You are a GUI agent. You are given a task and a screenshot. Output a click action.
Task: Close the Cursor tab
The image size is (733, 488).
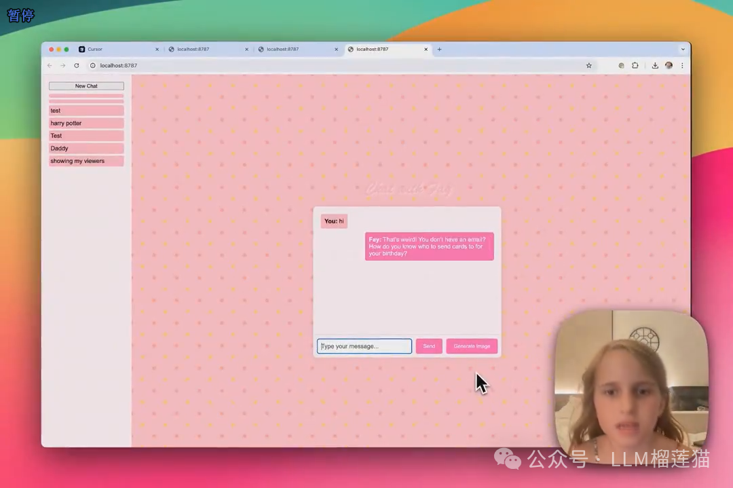[x=157, y=50]
